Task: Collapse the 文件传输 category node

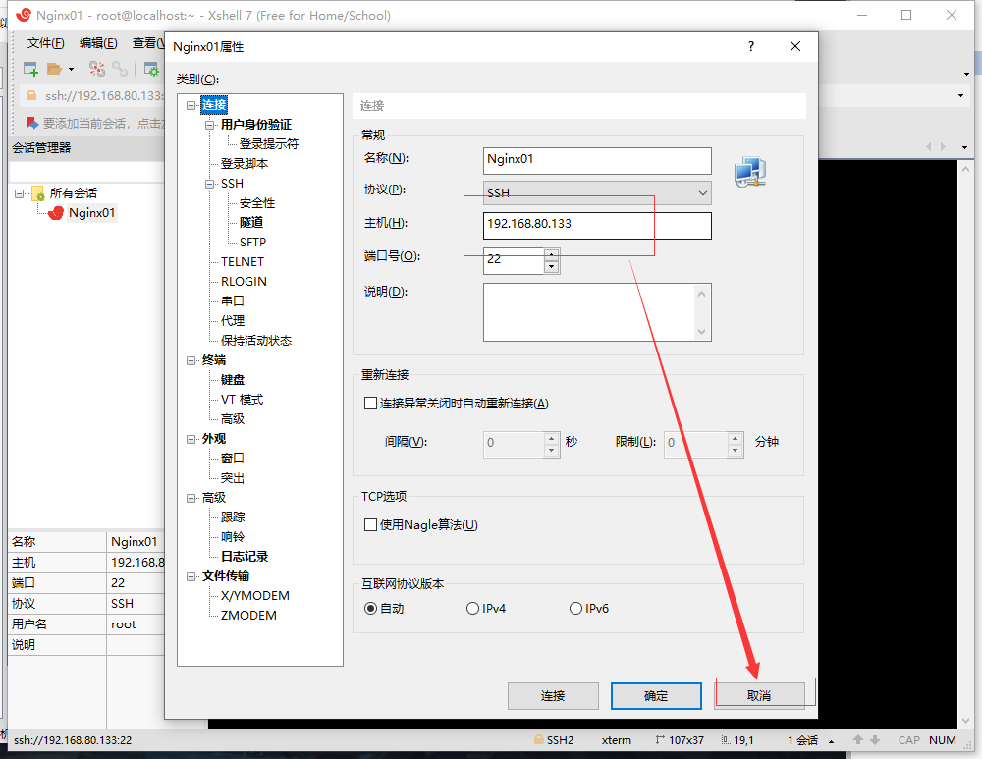Action: 191,576
